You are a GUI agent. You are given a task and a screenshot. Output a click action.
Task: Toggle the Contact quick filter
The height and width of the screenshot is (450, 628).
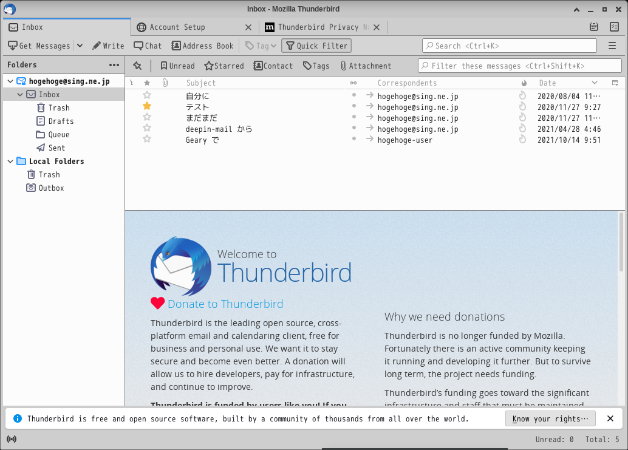273,66
